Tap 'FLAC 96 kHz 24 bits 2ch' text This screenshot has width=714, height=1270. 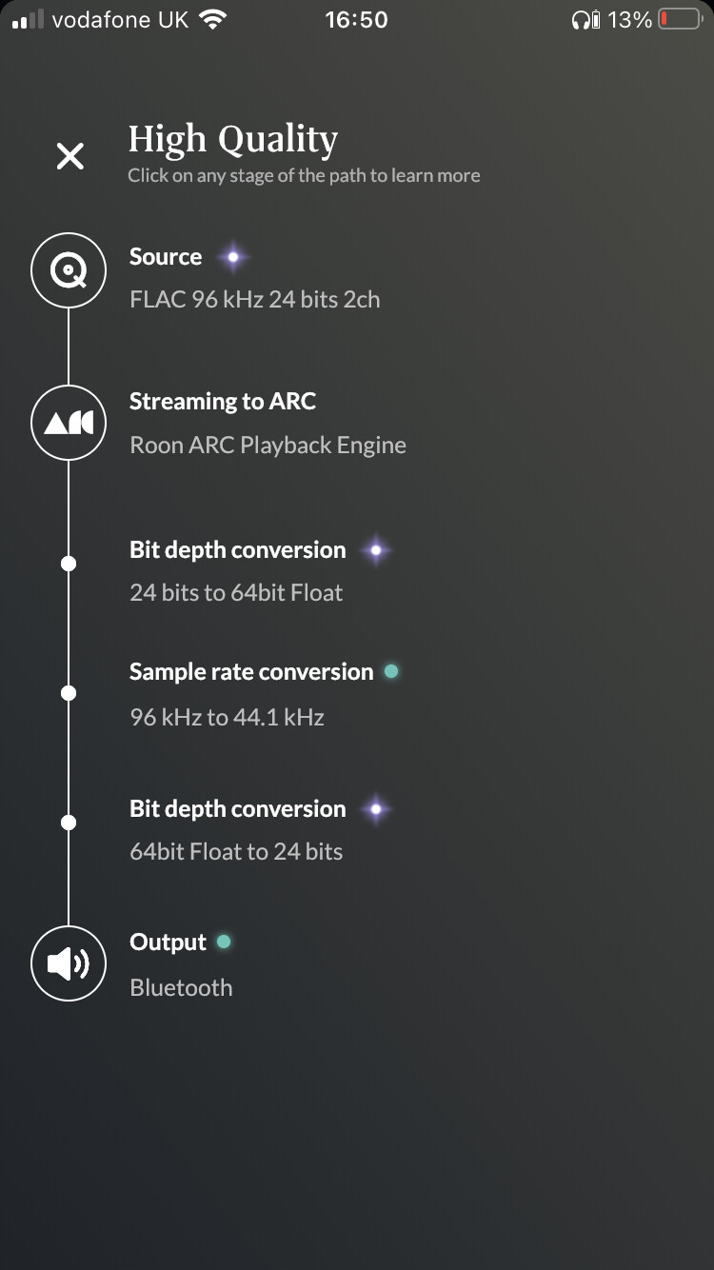tap(254, 300)
